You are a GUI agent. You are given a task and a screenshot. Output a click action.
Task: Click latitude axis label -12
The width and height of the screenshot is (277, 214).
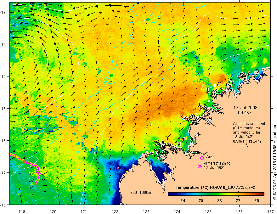coord(3,12)
